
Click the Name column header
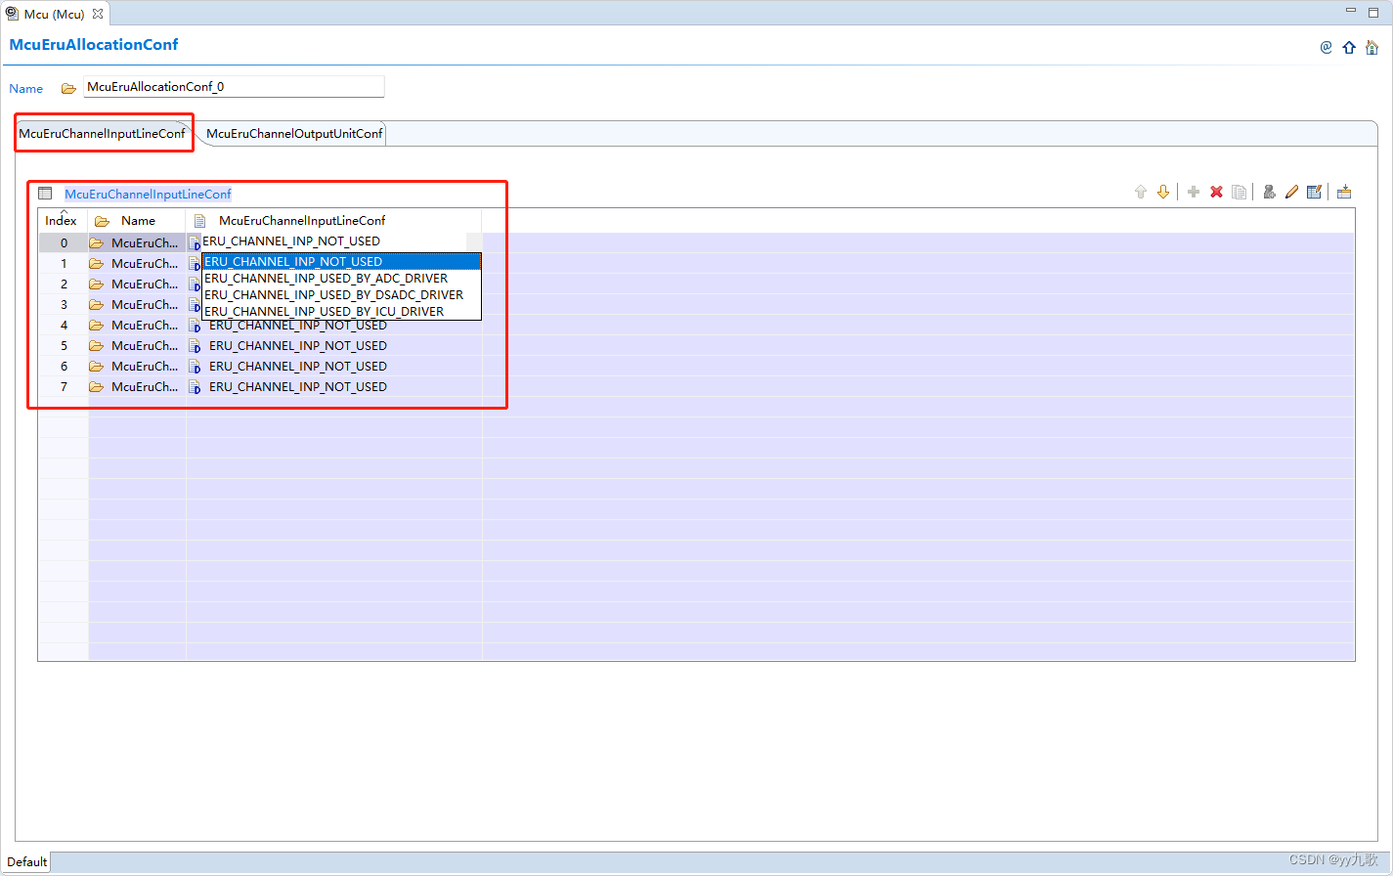(137, 220)
